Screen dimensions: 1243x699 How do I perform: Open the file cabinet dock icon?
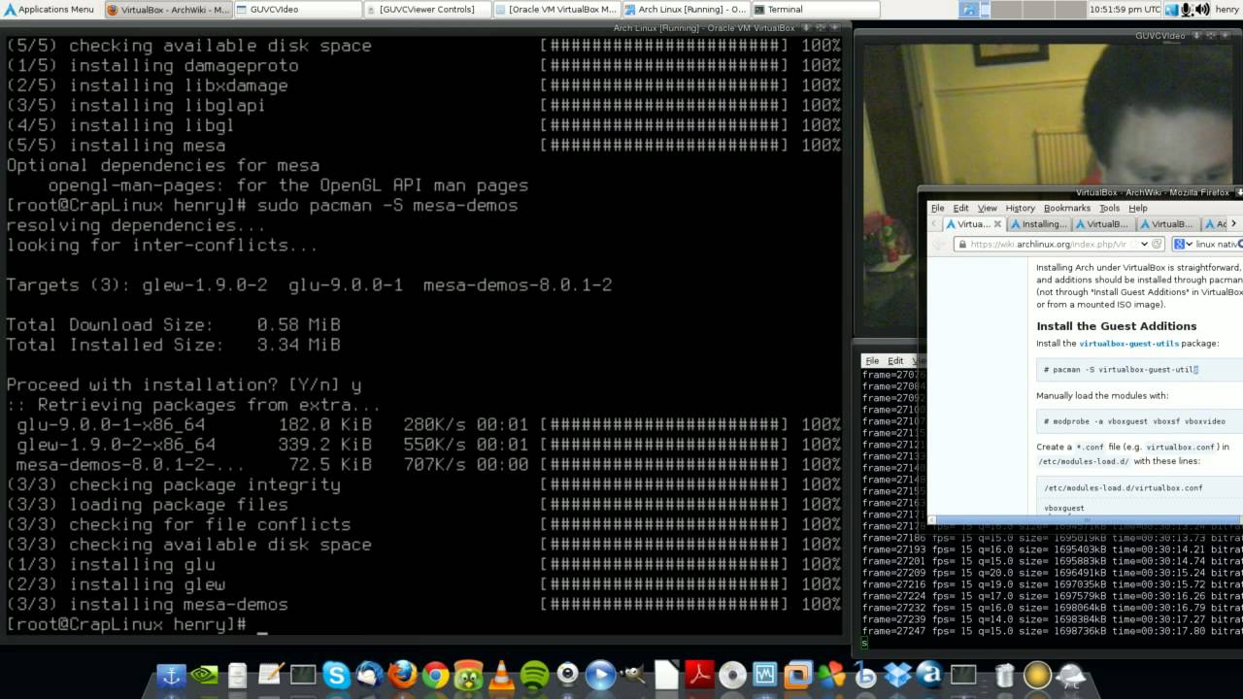[237, 675]
